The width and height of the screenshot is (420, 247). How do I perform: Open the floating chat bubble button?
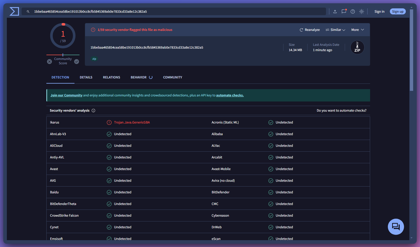(396, 227)
